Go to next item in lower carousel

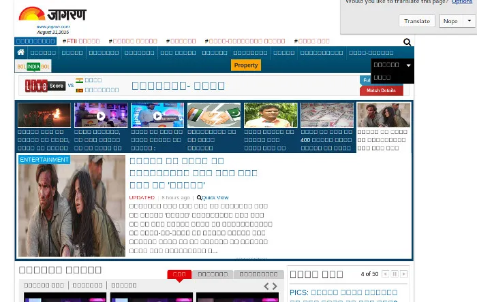pos(275,286)
